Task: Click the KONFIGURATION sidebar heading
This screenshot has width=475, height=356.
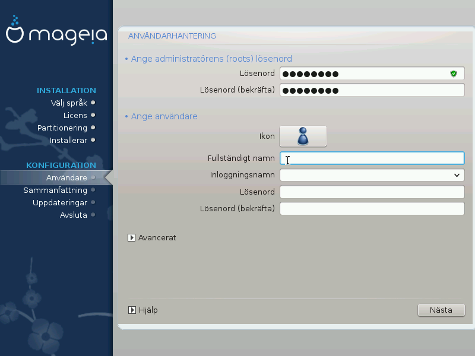Action: tap(61, 166)
